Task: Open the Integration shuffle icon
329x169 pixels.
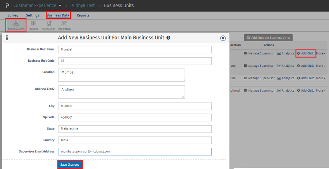Action: click(x=64, y=25)
